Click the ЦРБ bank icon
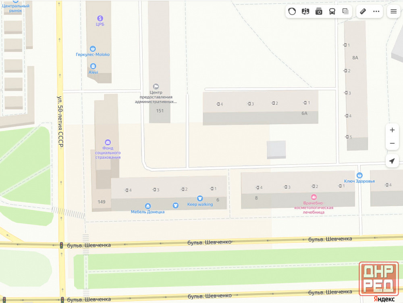403x303 pixels. coord(100,18)
